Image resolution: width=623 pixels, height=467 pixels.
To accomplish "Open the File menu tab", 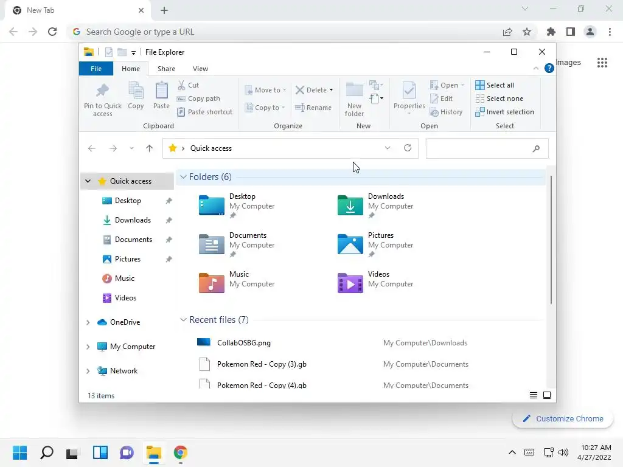I will click(x=96, y=69).
